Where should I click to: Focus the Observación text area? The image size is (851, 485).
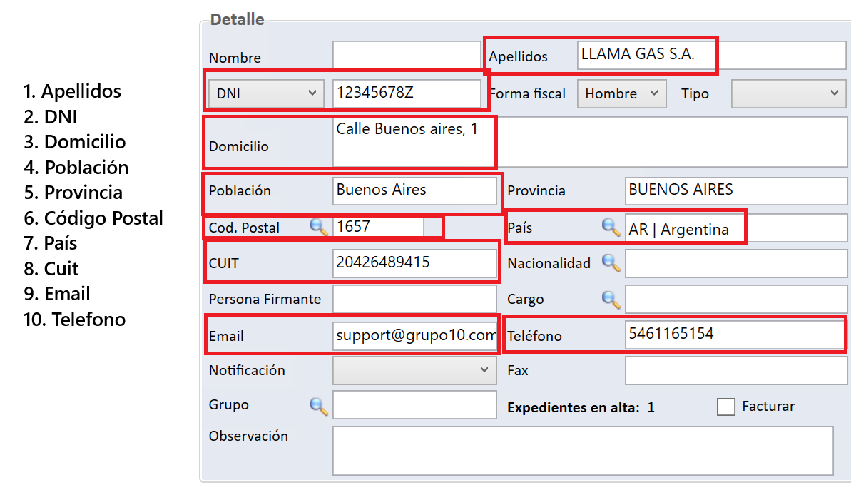(x=582, y=450)
